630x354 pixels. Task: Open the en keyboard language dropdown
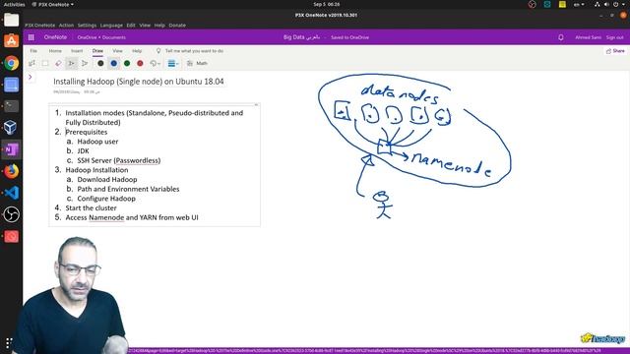coord(579,4)
